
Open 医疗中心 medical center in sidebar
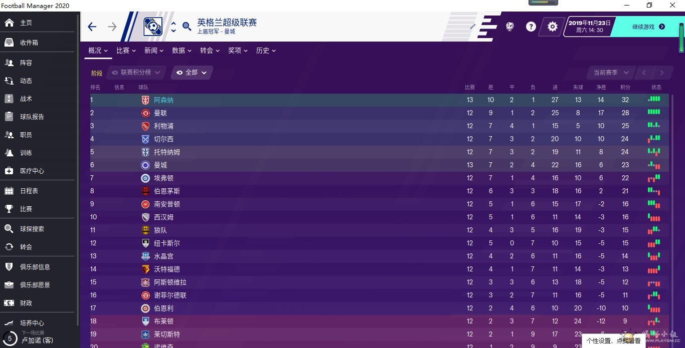[x=32, y=171]
